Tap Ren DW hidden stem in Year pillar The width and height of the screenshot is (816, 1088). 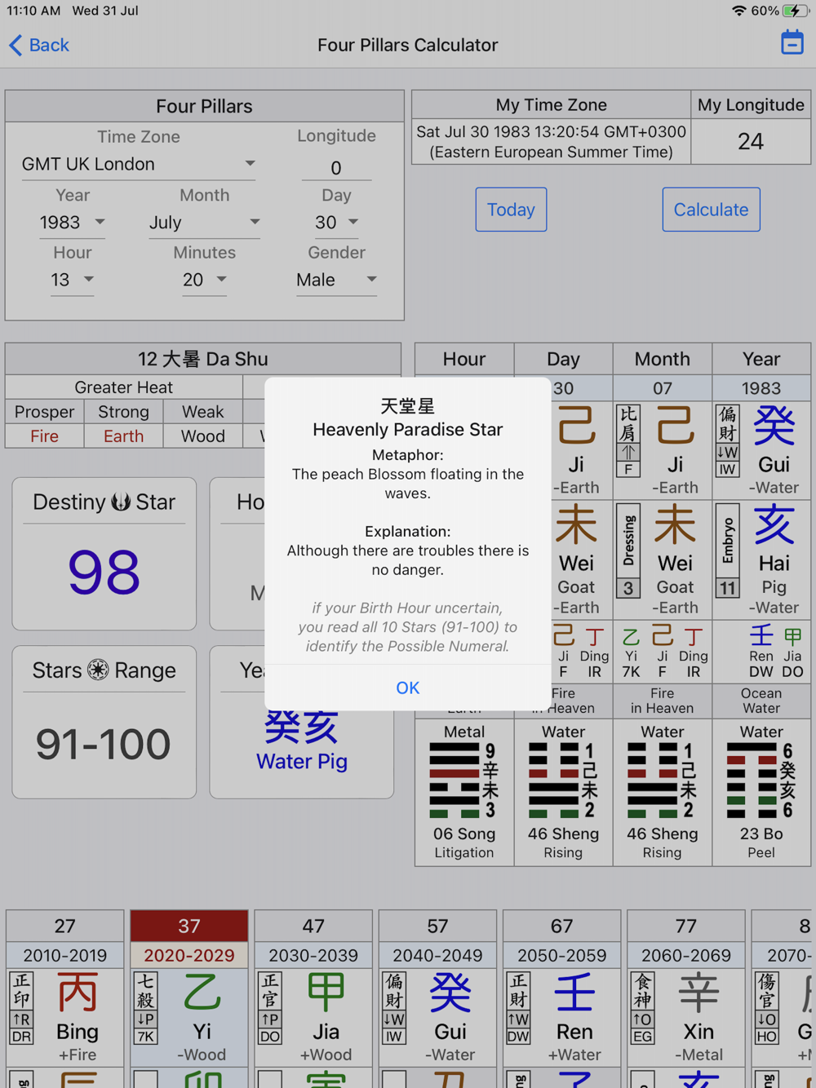coord(761,652)
